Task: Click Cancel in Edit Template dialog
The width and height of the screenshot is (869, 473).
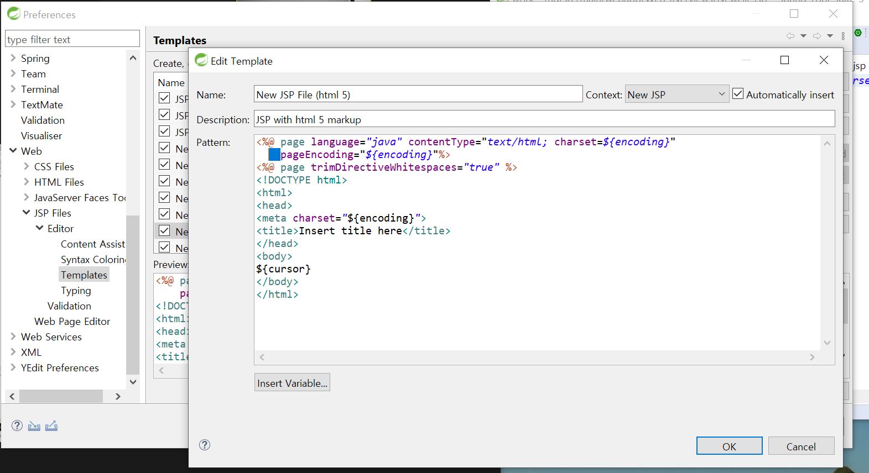Action: (x=801, y=446)
